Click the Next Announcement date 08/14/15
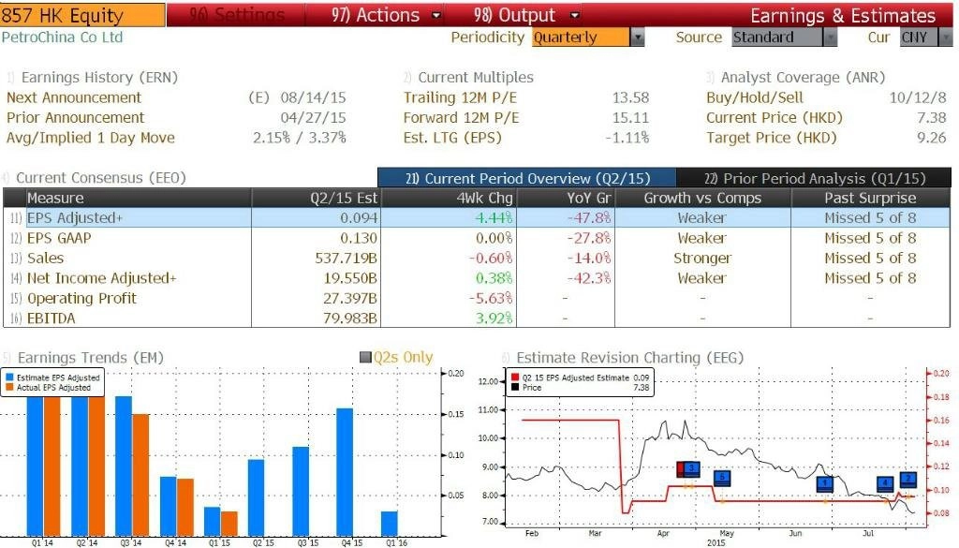Viewport: 959px width, 548px height. [x=313, y=97]
